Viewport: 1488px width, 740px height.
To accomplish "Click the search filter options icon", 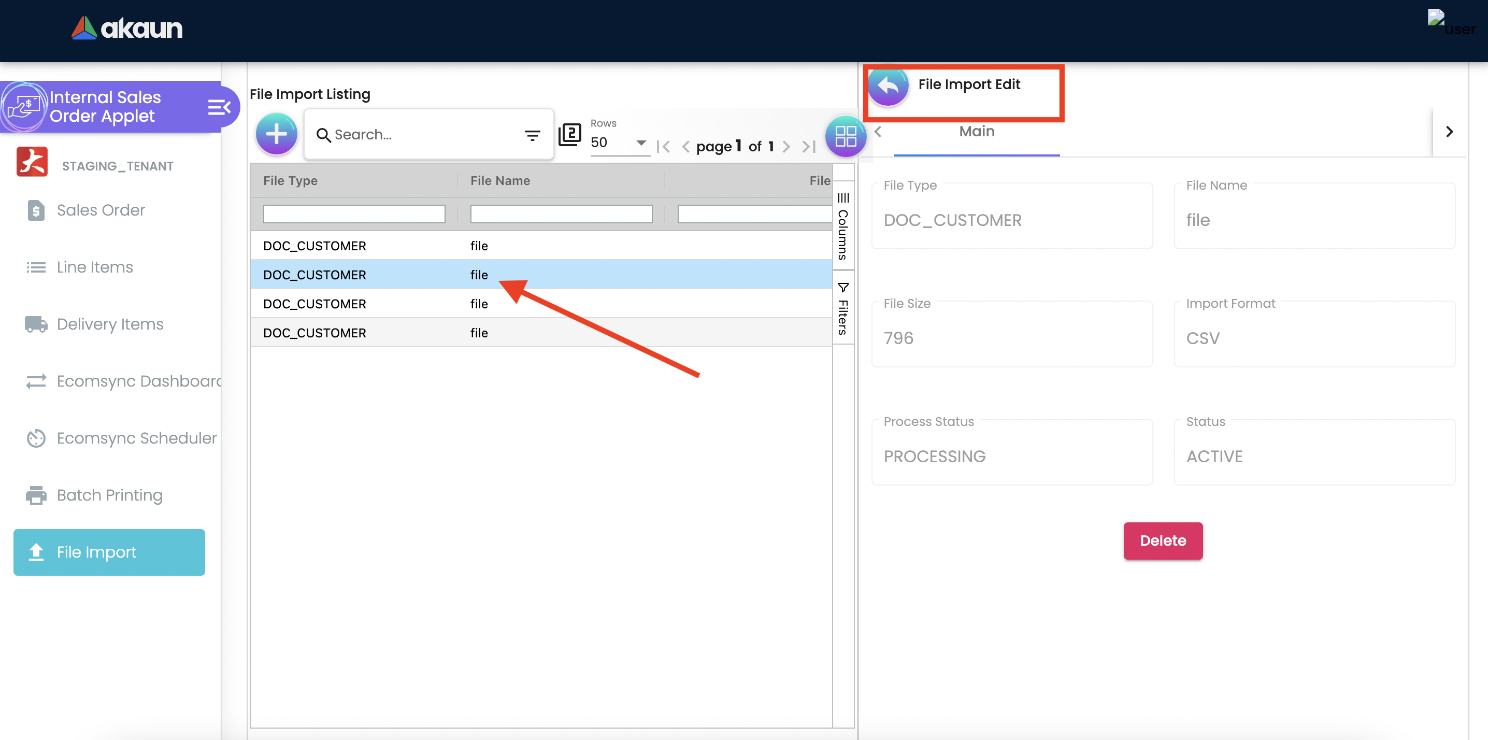I will coord(532,135).
